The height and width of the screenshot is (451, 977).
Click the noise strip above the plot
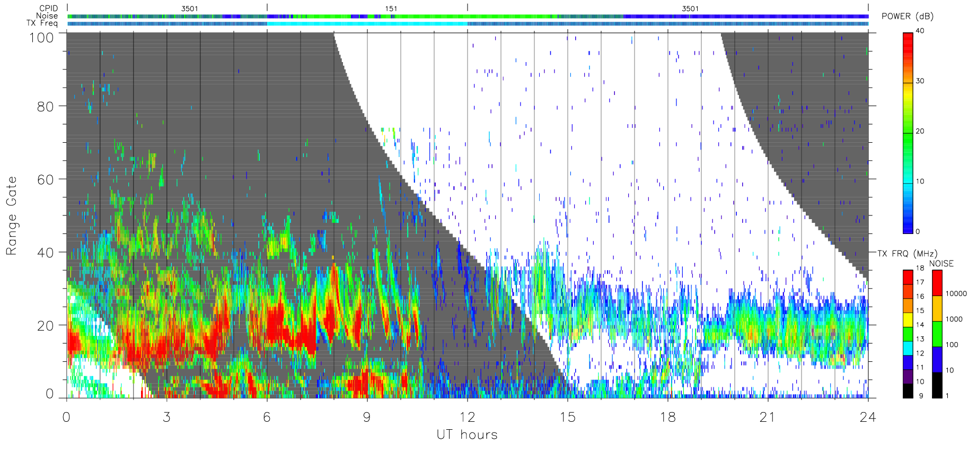tap(468, 16)
